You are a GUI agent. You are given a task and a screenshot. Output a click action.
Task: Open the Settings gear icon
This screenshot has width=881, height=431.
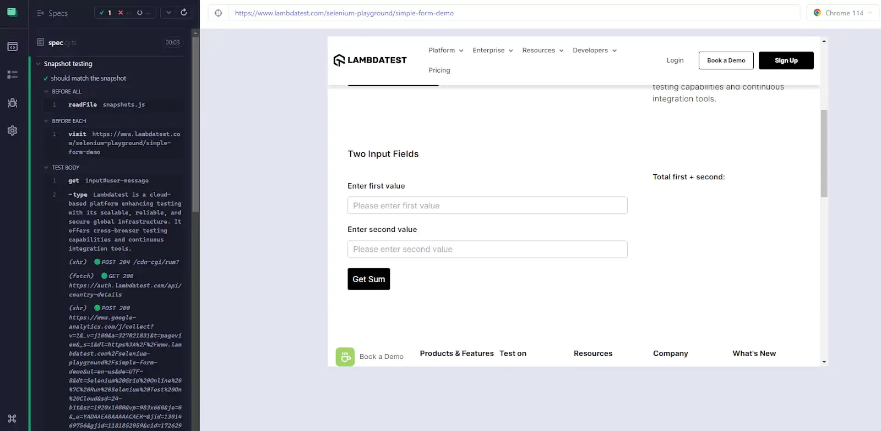(x=12, y=131)
